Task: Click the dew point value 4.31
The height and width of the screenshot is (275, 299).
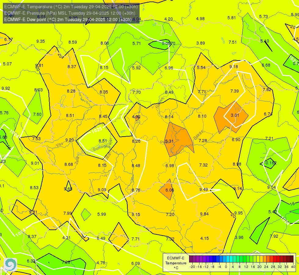Action: point(66,238)
